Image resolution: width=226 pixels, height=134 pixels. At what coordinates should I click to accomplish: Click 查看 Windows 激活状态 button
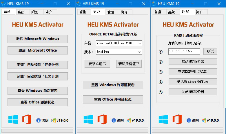(x=38, y=91)
